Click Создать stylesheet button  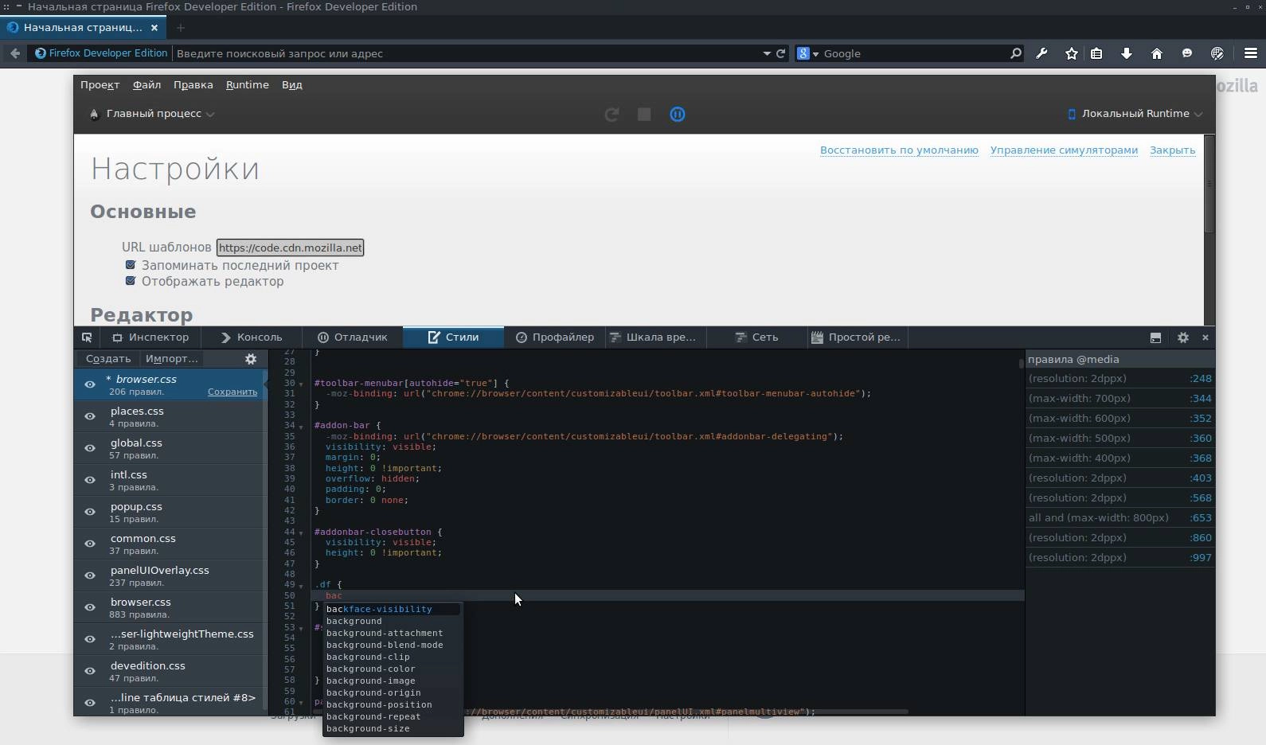[108, 359]
